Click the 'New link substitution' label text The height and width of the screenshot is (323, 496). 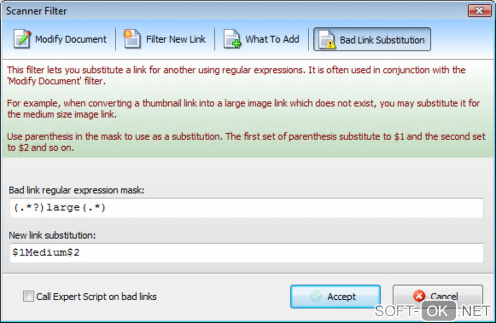point(52,235)
